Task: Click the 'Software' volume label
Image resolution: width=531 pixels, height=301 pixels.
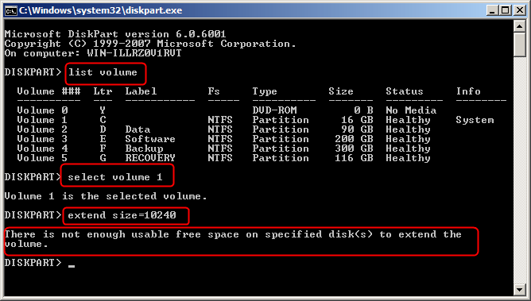Action: tap(150, 139)
